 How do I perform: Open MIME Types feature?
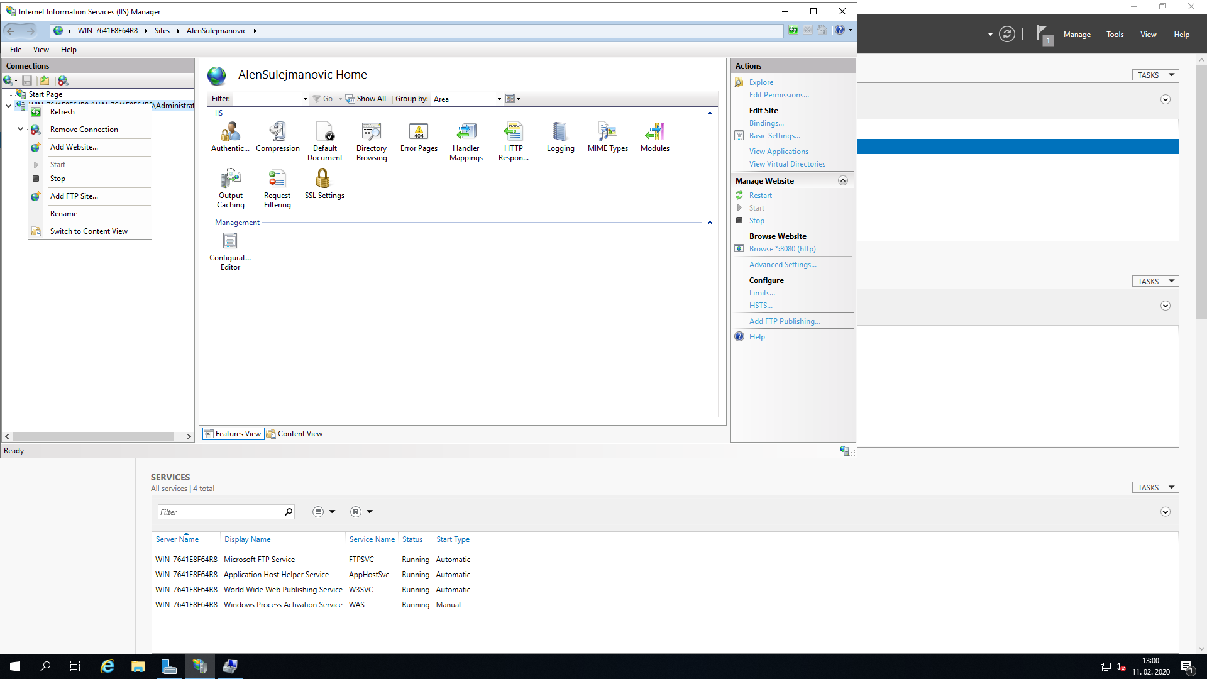click(608, 137)
